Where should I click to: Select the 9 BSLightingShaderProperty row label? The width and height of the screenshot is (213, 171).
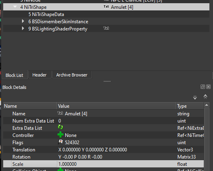[58, 29]
